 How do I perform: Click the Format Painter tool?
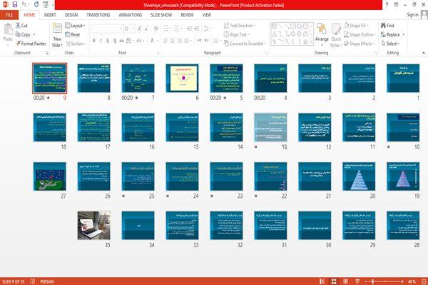pyautogui.click(x=31, y=44)
